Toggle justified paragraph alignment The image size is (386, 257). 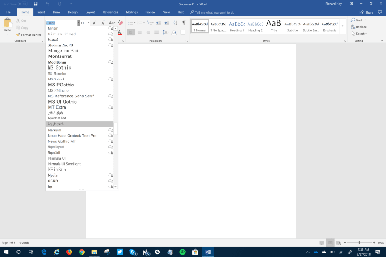[157, 32]
